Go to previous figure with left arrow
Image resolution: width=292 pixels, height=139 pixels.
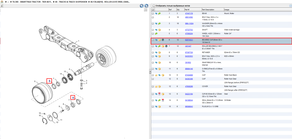coord(142,6)
